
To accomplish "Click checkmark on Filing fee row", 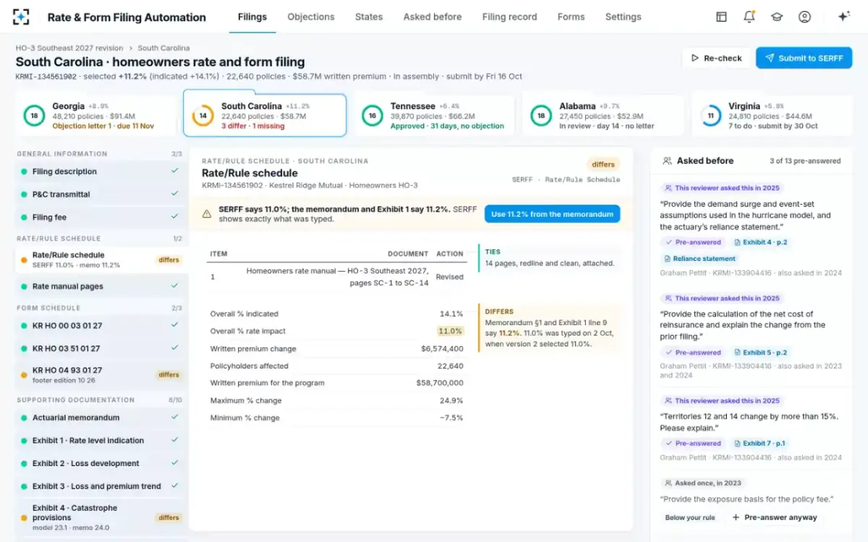I will [x=174, y=217].
